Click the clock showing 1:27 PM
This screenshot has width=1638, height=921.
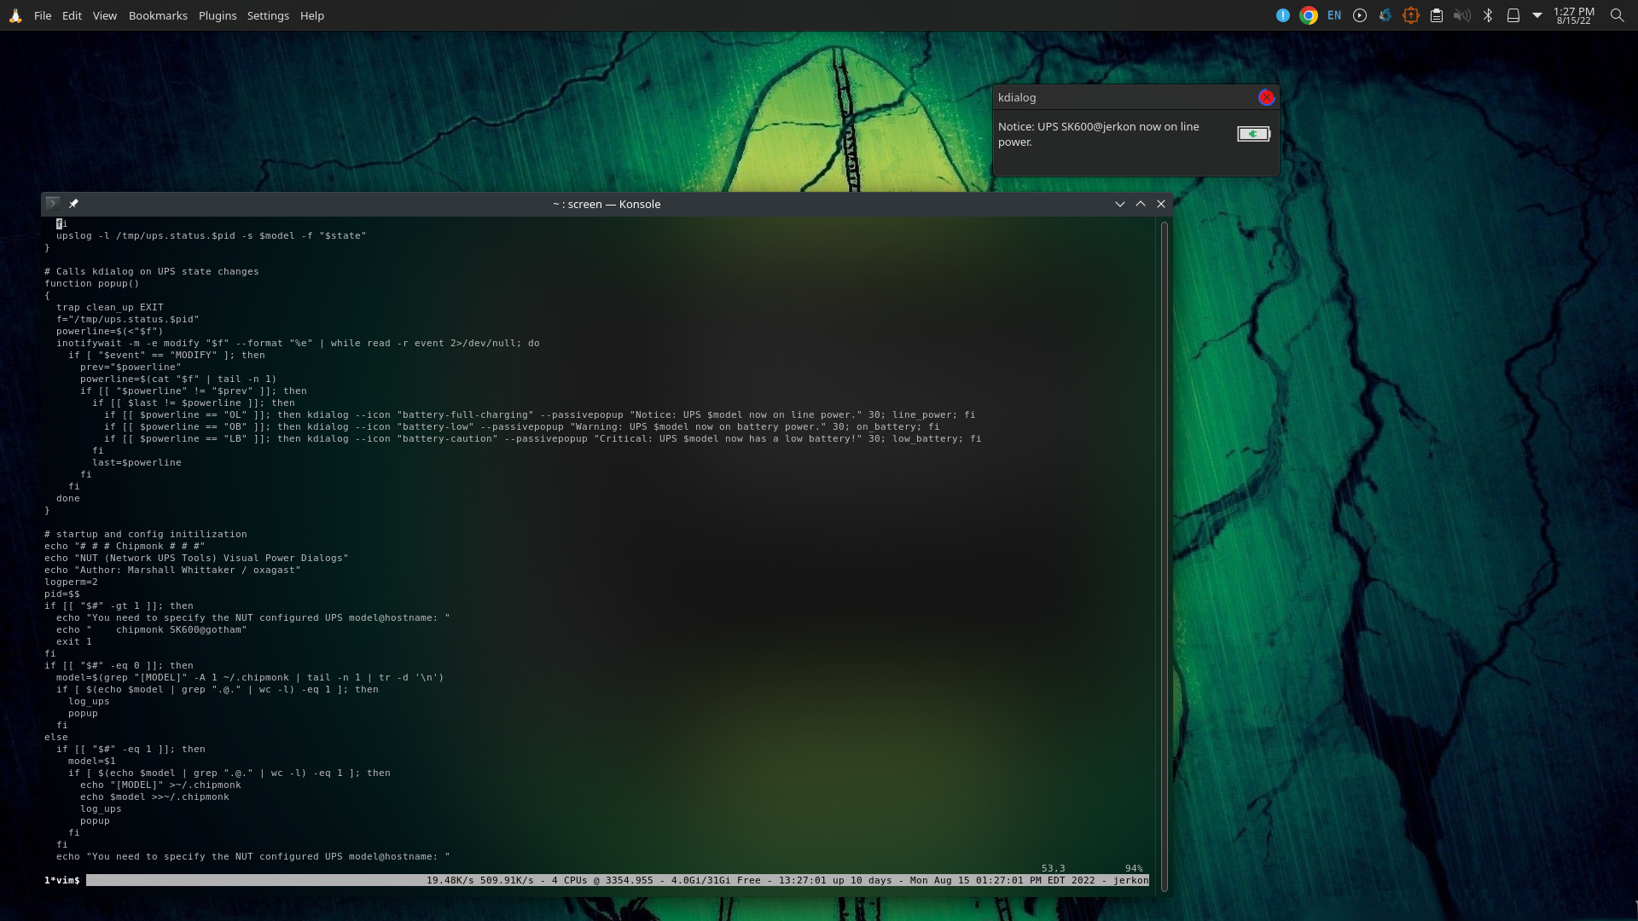tap(1574, 15)
